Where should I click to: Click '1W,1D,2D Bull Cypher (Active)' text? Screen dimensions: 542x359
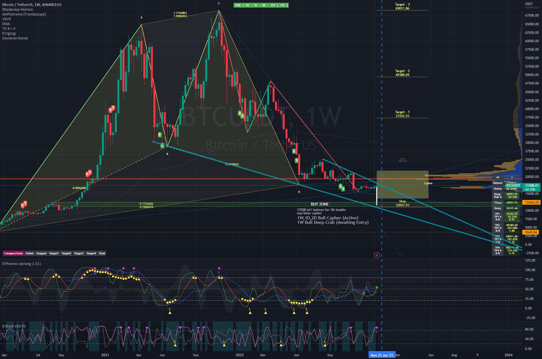328,218
